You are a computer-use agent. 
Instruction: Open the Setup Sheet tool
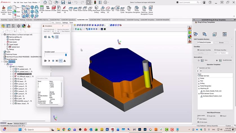tap(59, 9)
